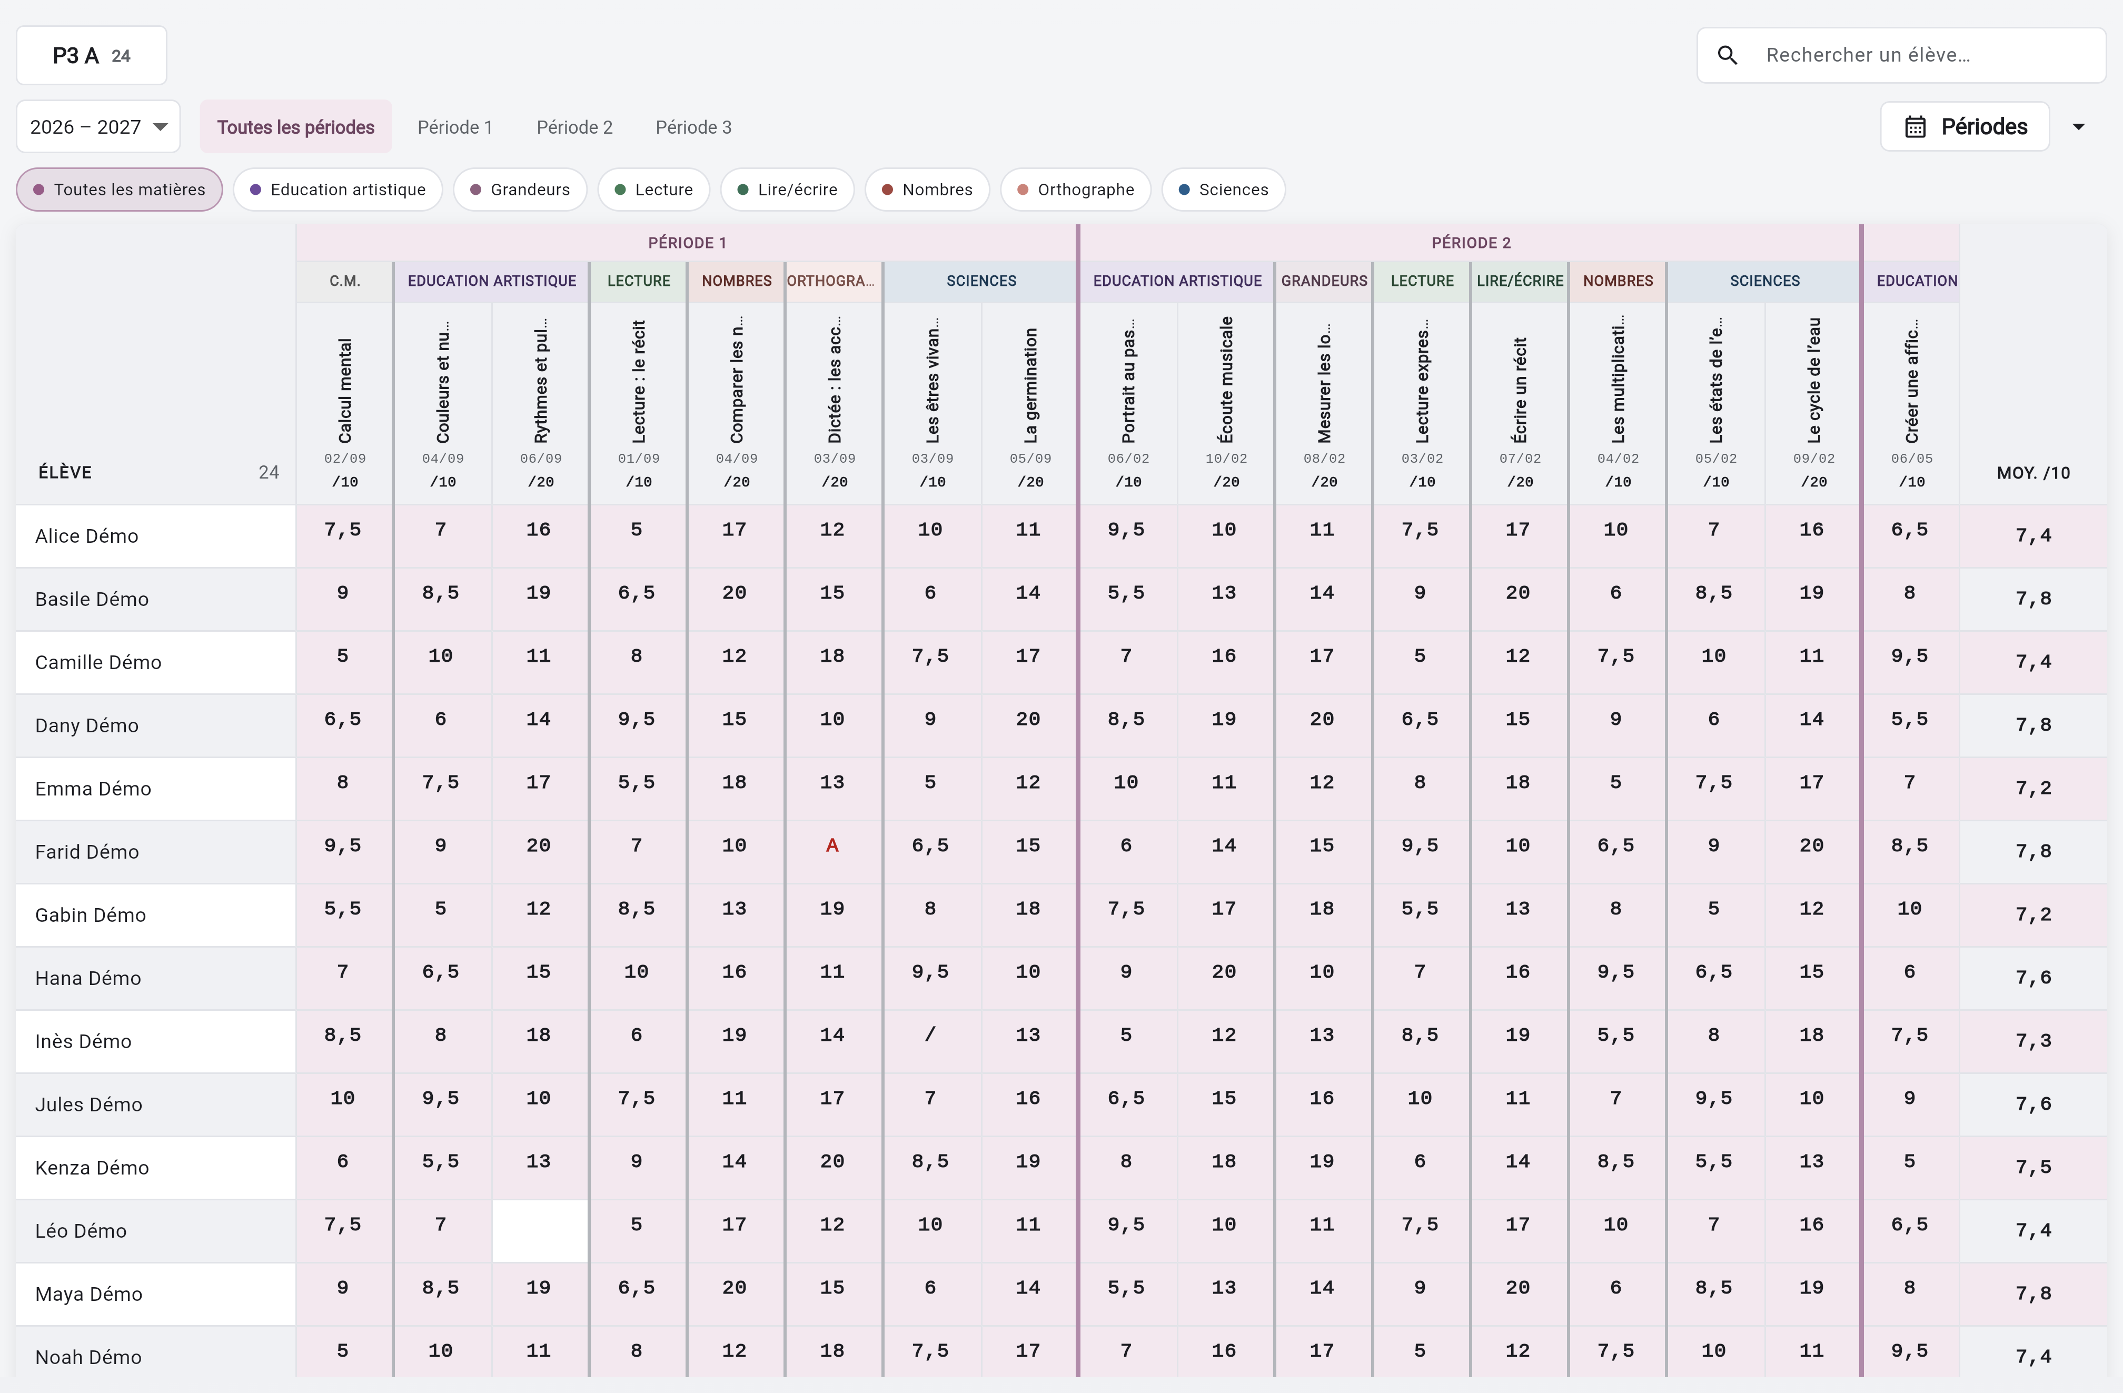Toggle the Lire/écrire filter chip
The width and height of the screenshot is (2123, 1393).
pos(788,190)
